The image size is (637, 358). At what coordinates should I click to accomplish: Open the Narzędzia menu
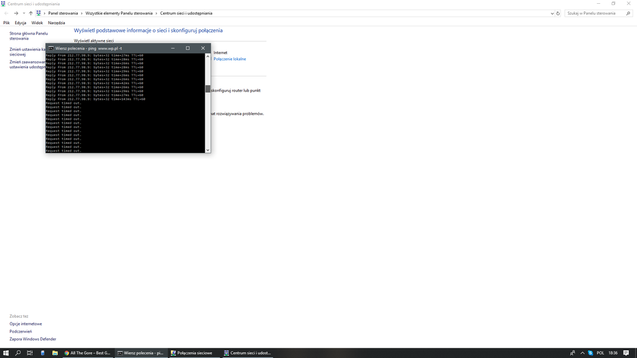pyautogui.click(x=56, y=22)
